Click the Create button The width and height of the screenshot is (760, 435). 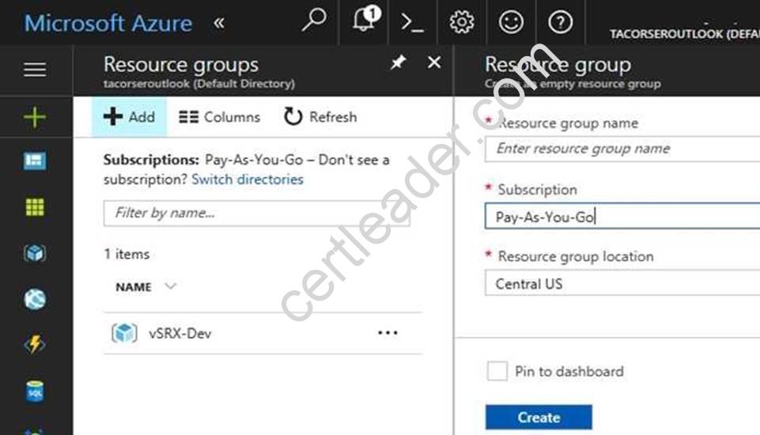tap(539, 417)
